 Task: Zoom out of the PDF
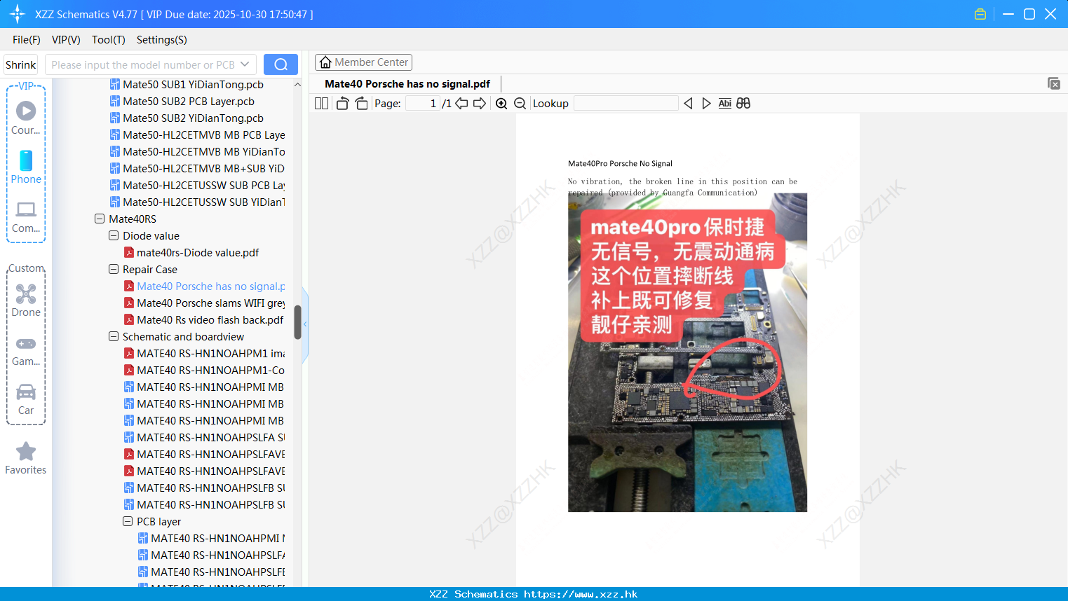pyautogui.click(x=520, y=104)
